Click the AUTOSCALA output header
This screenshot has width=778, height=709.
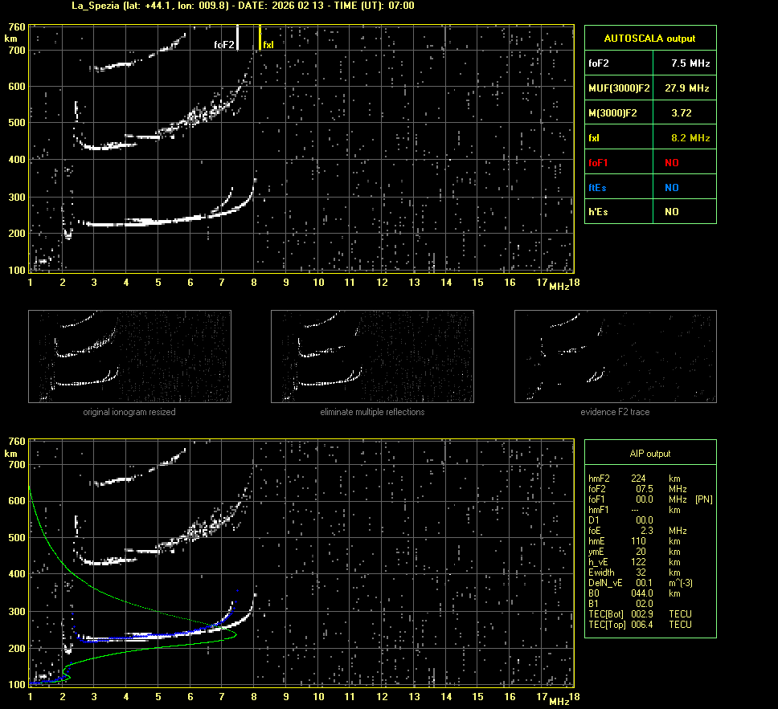649,38
